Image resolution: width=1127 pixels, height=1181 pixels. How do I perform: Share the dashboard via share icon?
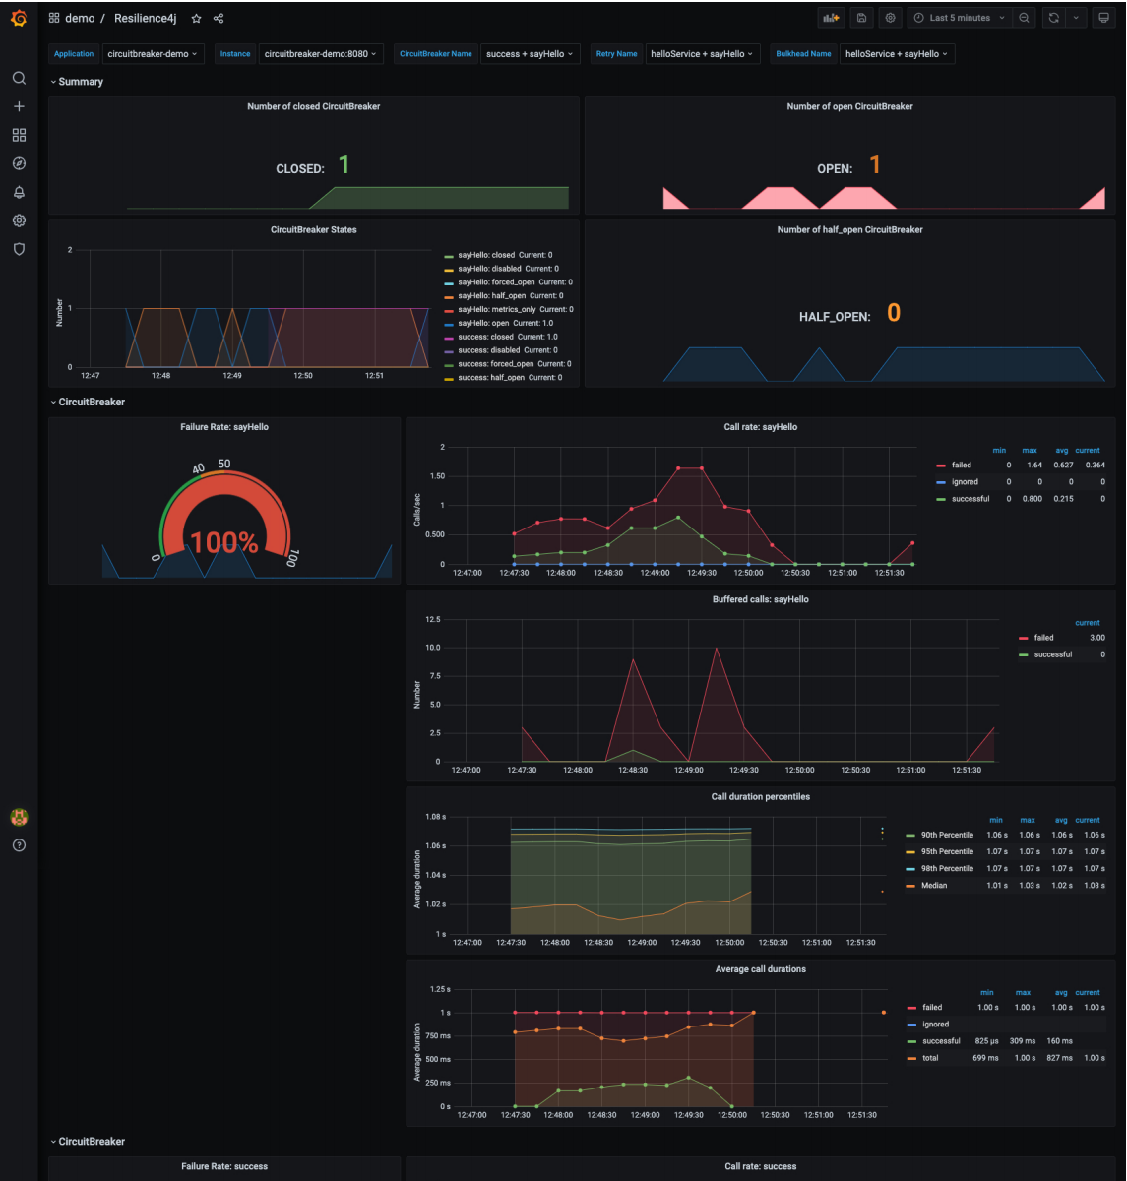click(219, 18)
